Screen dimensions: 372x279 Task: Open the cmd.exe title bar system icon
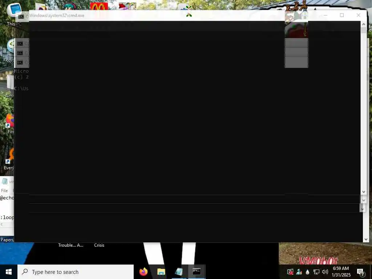[x=21, y=16]
